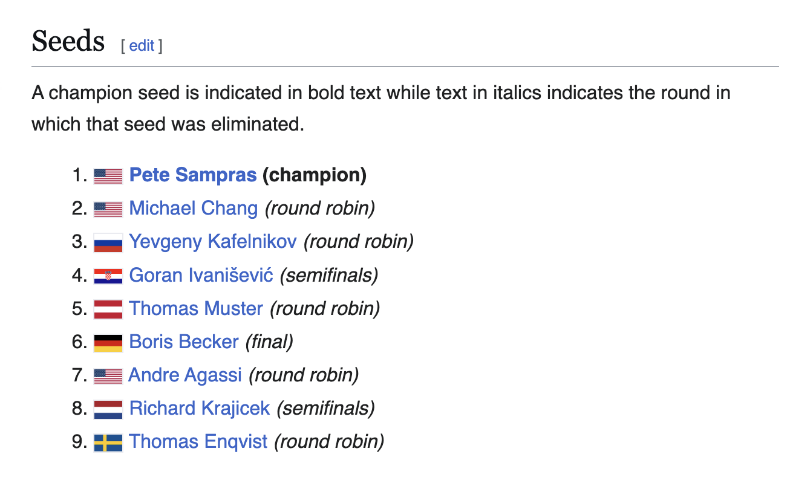The height and width of the screenshot is (486, 790).
Task: Follow the Michael Chang link
Action: pyautogui.click(x=194, y=209)
